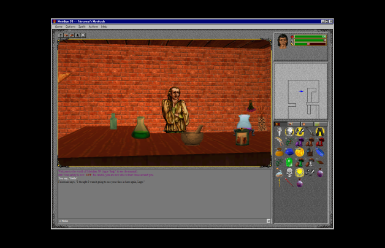Click the safety OFF warning message line

point(106,175)
